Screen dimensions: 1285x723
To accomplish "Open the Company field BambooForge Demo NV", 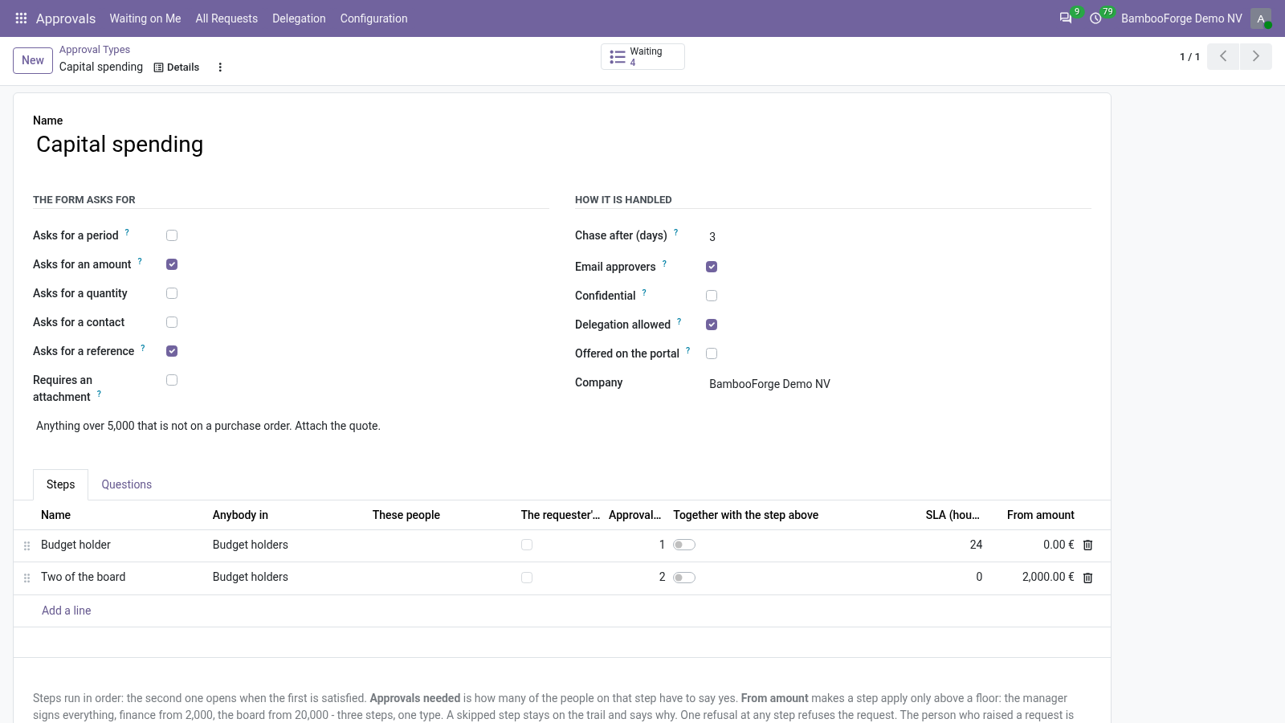I will click(x=898, y=384).
